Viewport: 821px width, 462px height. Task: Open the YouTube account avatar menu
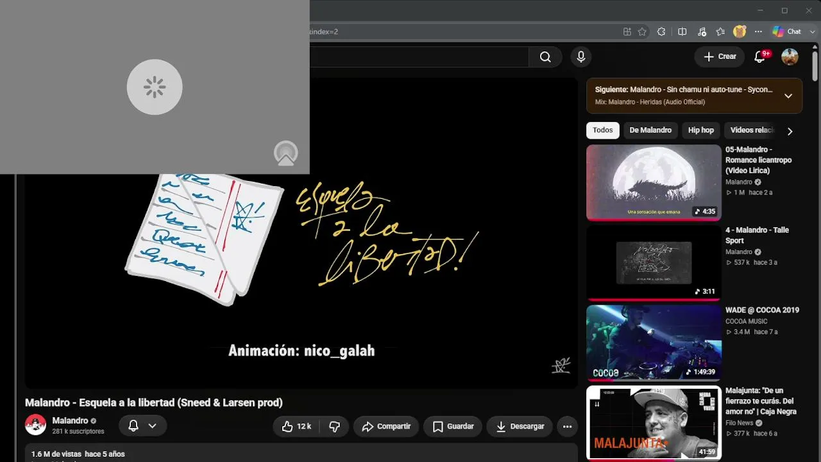pyautogui.click(x=790, y=57)
